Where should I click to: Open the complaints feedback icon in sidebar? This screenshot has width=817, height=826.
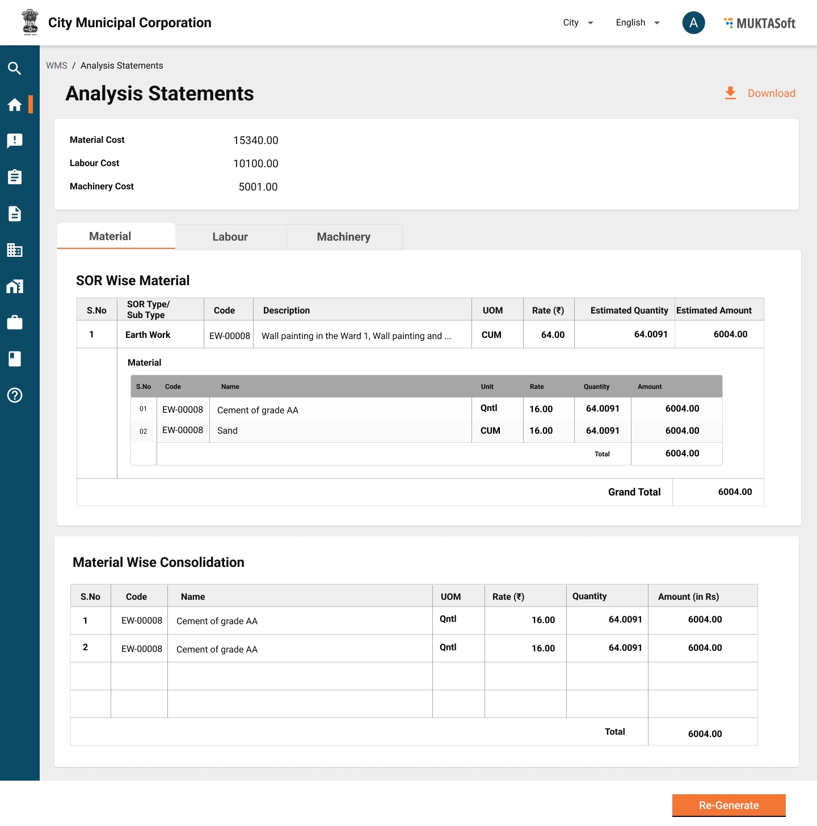click(x=15, y=141)
